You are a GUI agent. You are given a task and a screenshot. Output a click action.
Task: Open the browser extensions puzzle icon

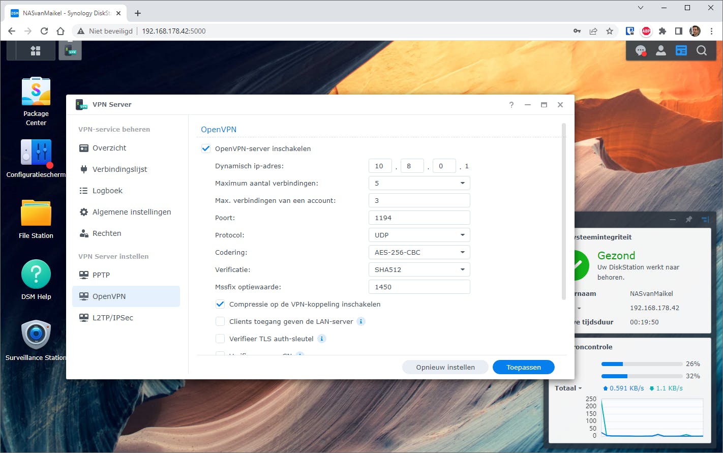662,31
